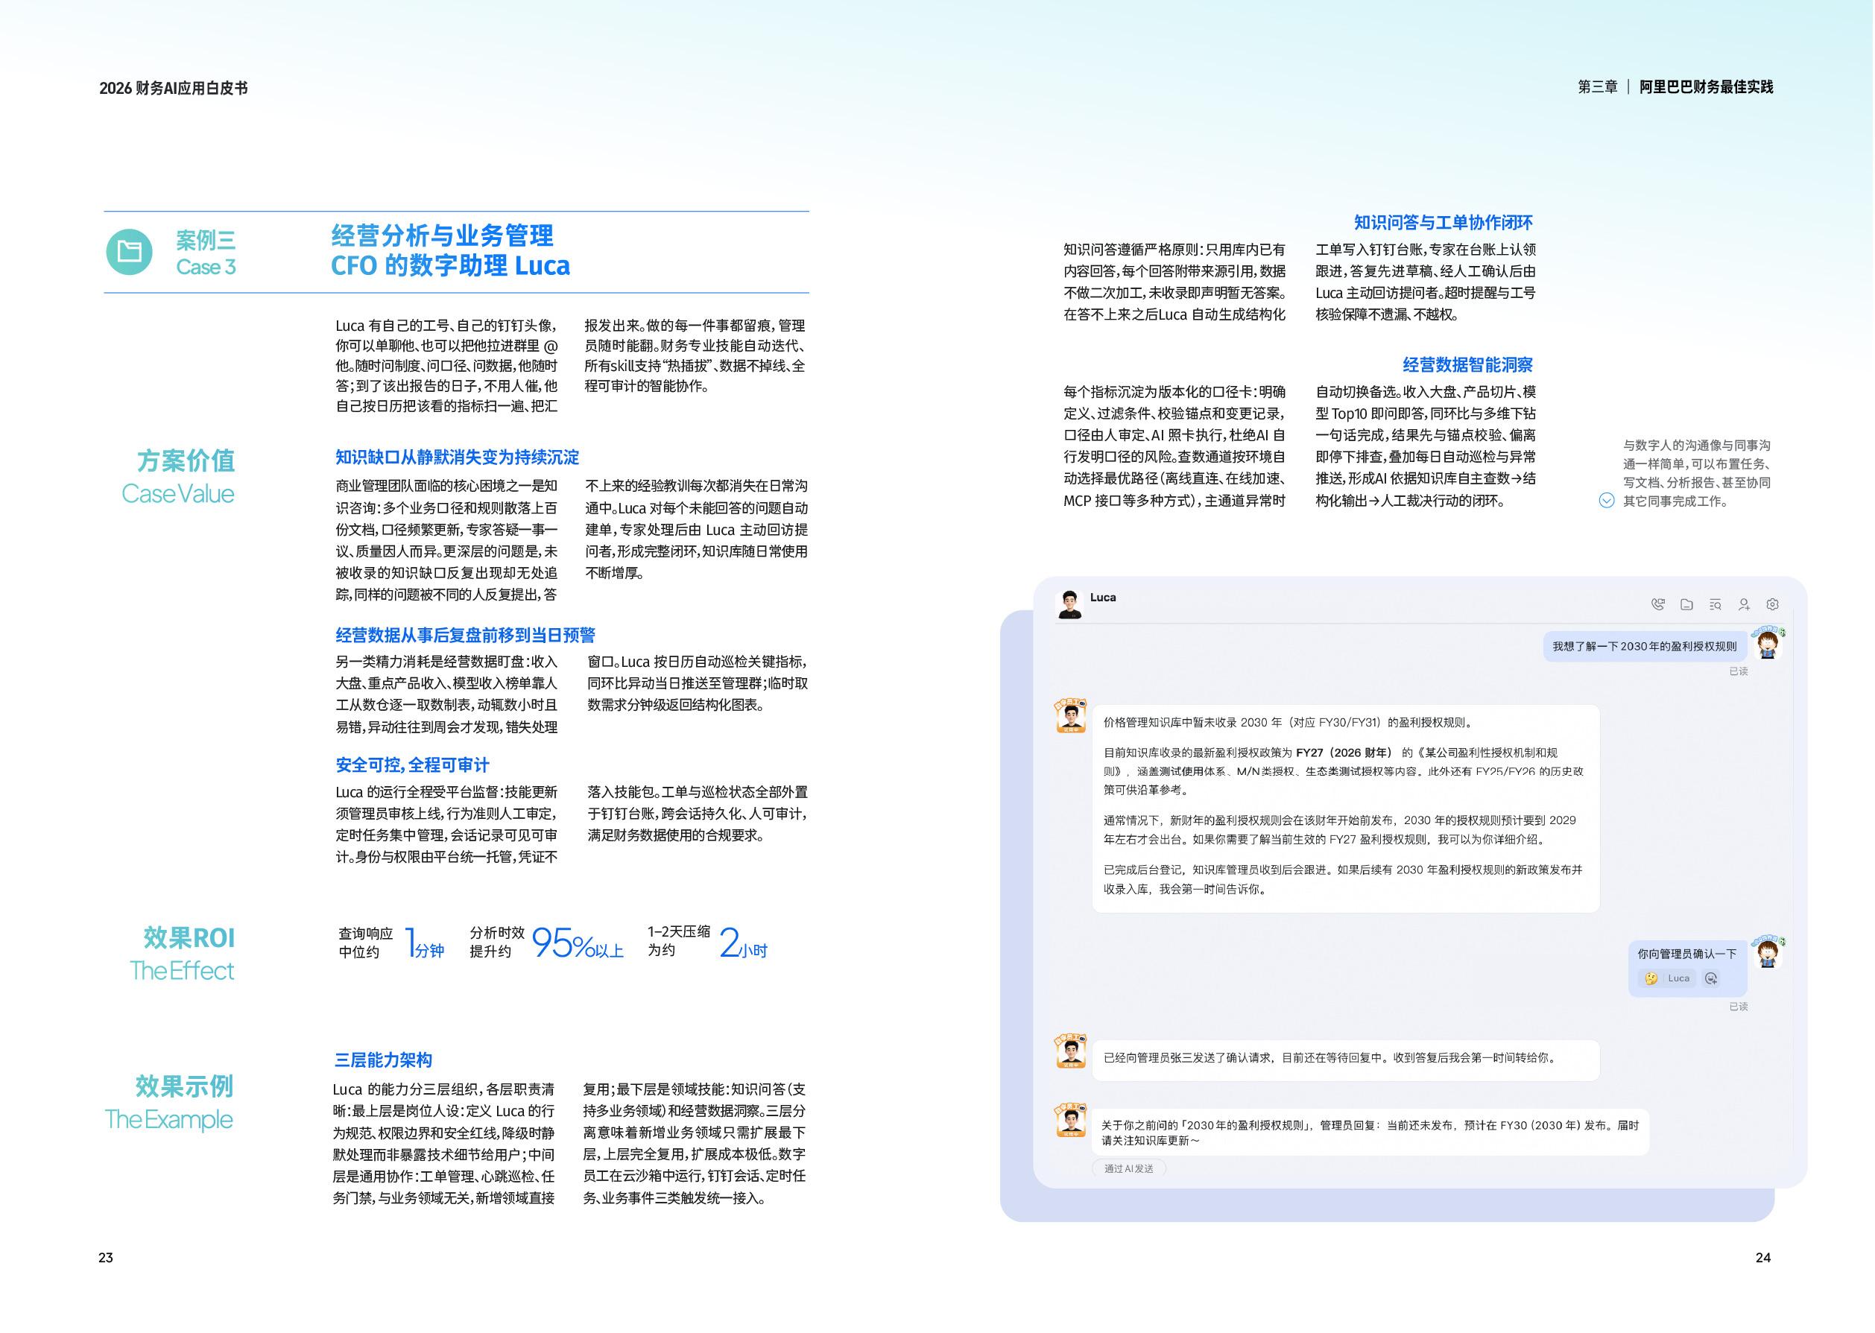1875x1333 pixels.
Task: Click the chapter header 阿里巴巴财务最佳实践
Action: (1706, 87)
